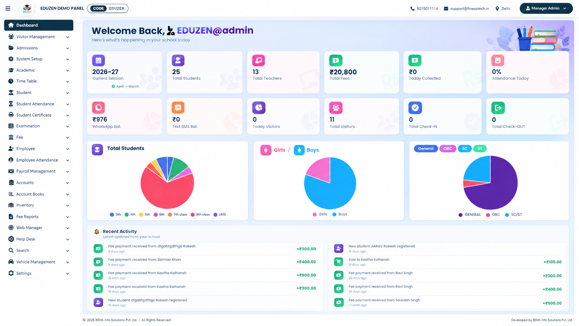Click the Total Students chart header icon

[x=97, y=150]
